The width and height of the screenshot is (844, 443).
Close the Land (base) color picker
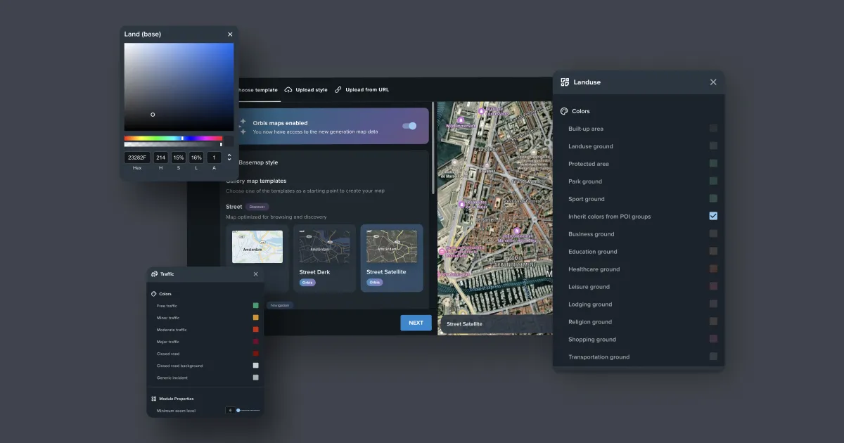[x=230, y=34]
